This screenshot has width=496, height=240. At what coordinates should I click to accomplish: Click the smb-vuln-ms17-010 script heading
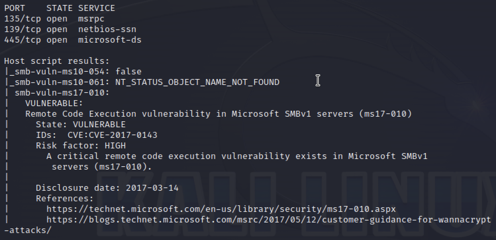coord(62,93)
